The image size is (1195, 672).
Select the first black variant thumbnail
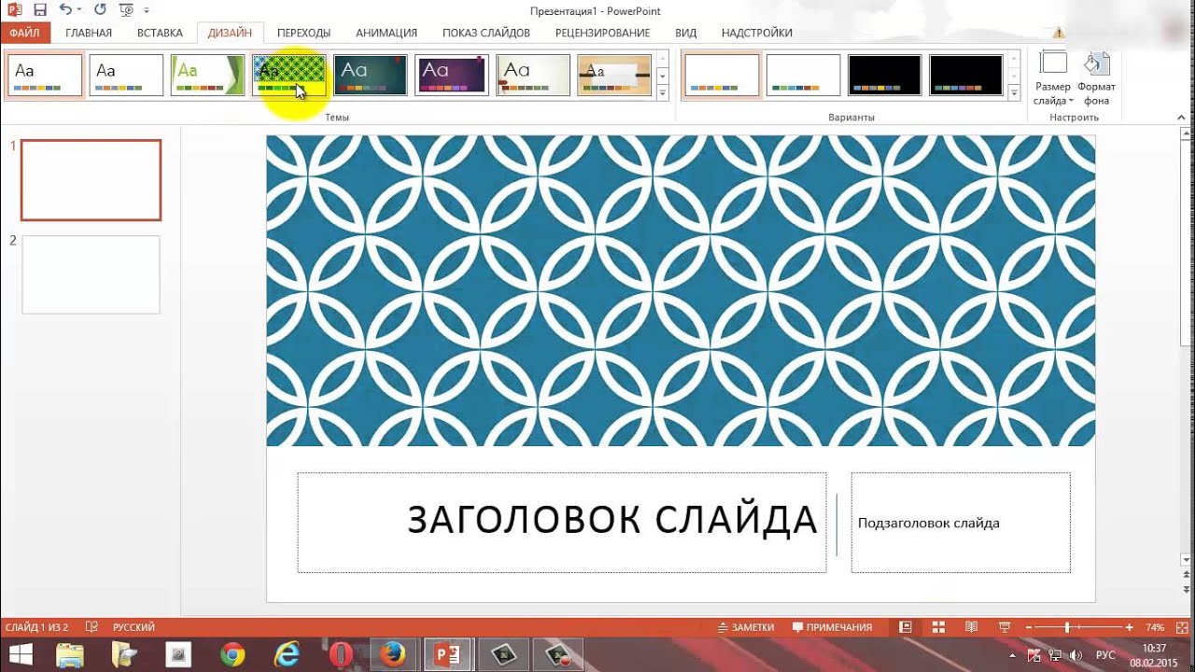pos(885,76)
